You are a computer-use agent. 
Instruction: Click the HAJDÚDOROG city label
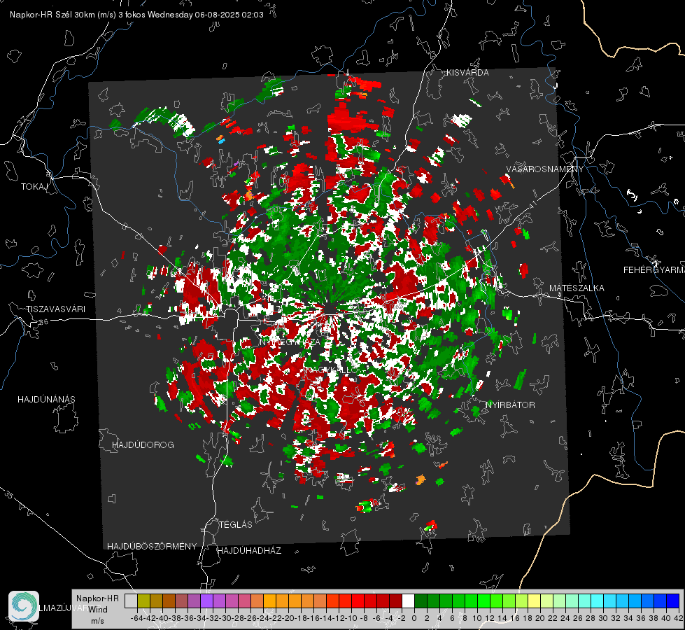pos(143,445)
